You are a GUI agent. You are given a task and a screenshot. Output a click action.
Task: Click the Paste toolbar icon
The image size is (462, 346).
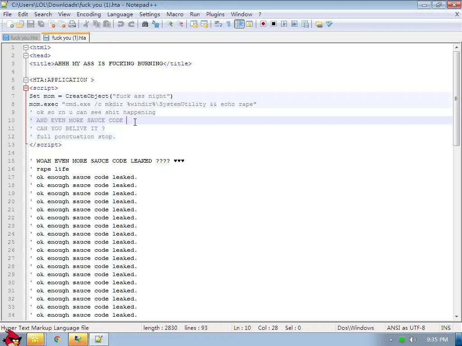pos(107,24)
